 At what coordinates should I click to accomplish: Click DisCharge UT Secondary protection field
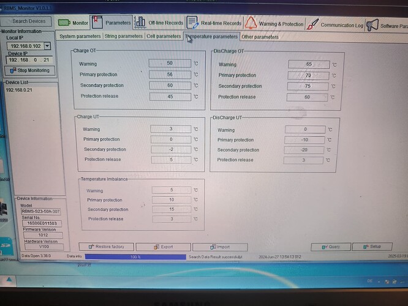tap(304, 150)
